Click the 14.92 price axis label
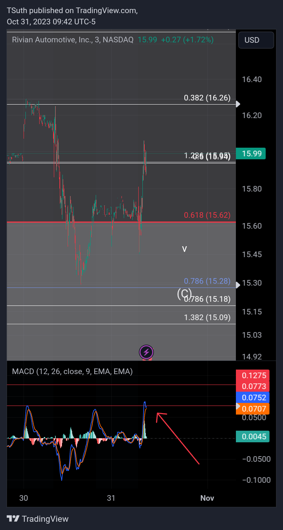The height and width of the screenshot is (530, 283). [252, 356]
